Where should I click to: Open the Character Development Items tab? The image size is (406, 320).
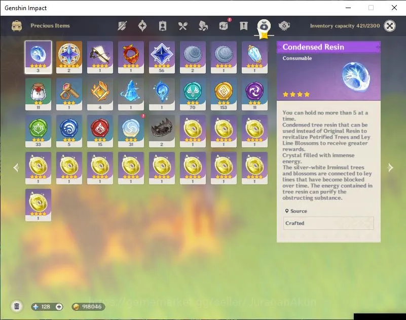(162, 26)
